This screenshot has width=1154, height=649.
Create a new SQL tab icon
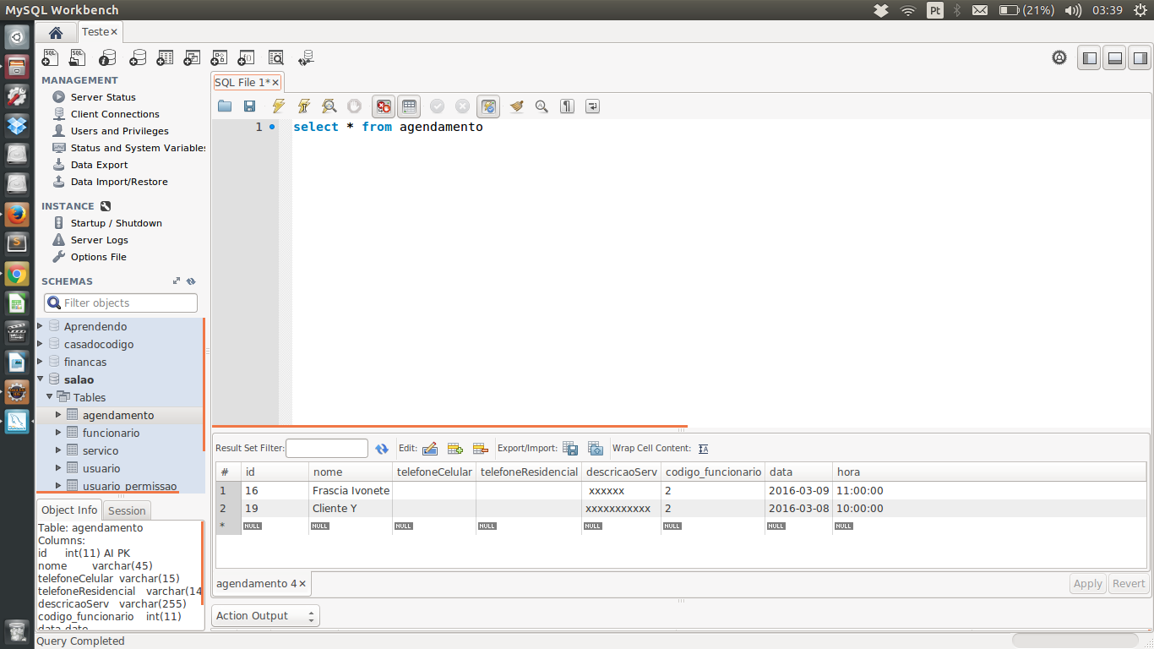tap(51, 57)
